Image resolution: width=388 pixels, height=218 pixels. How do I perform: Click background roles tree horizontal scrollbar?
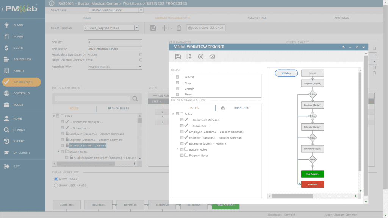tap(86, 163)
